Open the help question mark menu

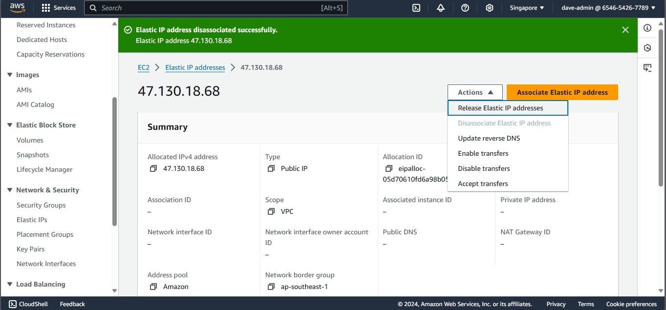(x=465, y=8)
